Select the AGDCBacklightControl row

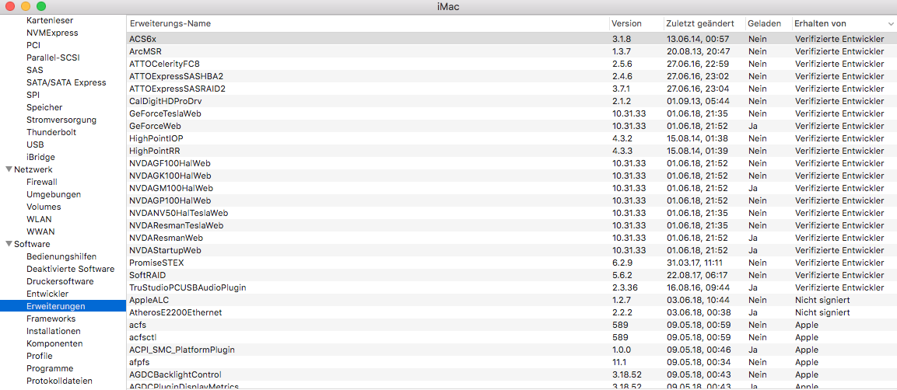(x=511, y=375)
